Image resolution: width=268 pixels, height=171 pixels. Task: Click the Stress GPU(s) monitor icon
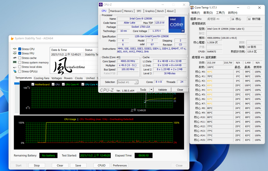coord(15,71)
